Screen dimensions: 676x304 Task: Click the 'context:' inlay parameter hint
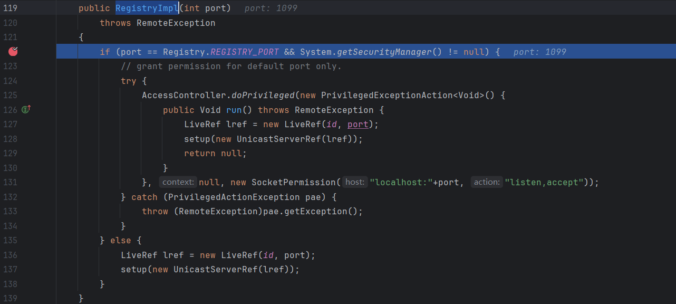coord(178,182)
